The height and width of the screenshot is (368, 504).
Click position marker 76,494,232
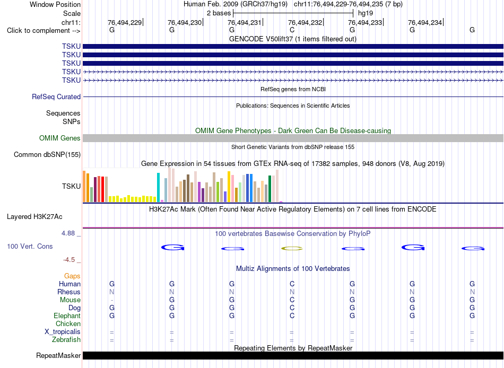[305, 22]
